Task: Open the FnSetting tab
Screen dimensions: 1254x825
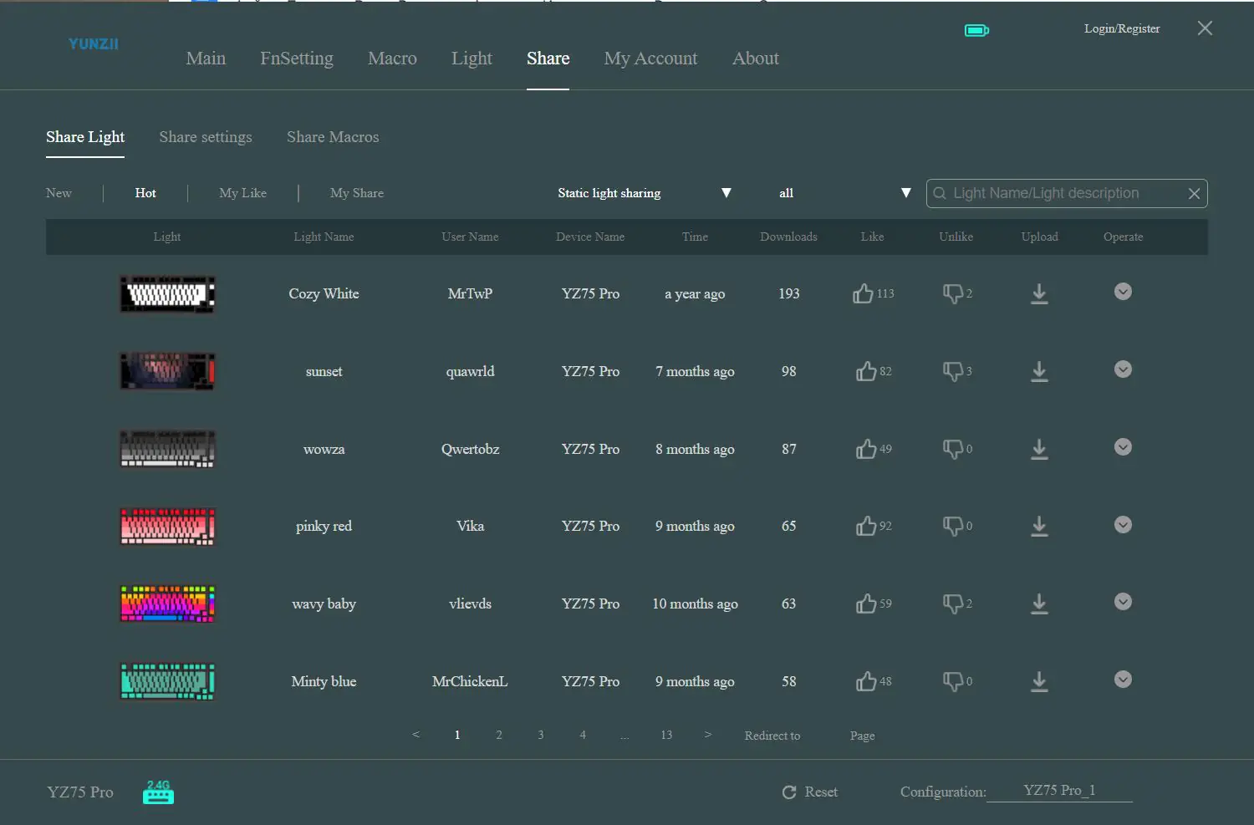Action: [297, 59]
